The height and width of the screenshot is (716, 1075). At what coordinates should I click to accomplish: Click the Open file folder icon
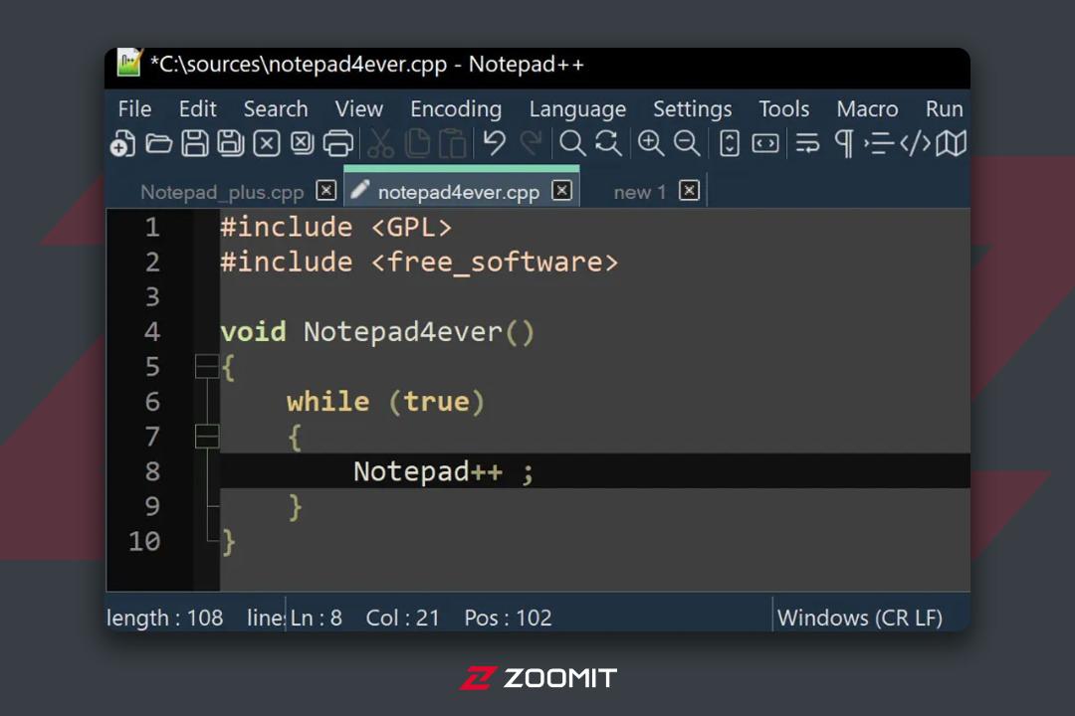pos(159,144)
